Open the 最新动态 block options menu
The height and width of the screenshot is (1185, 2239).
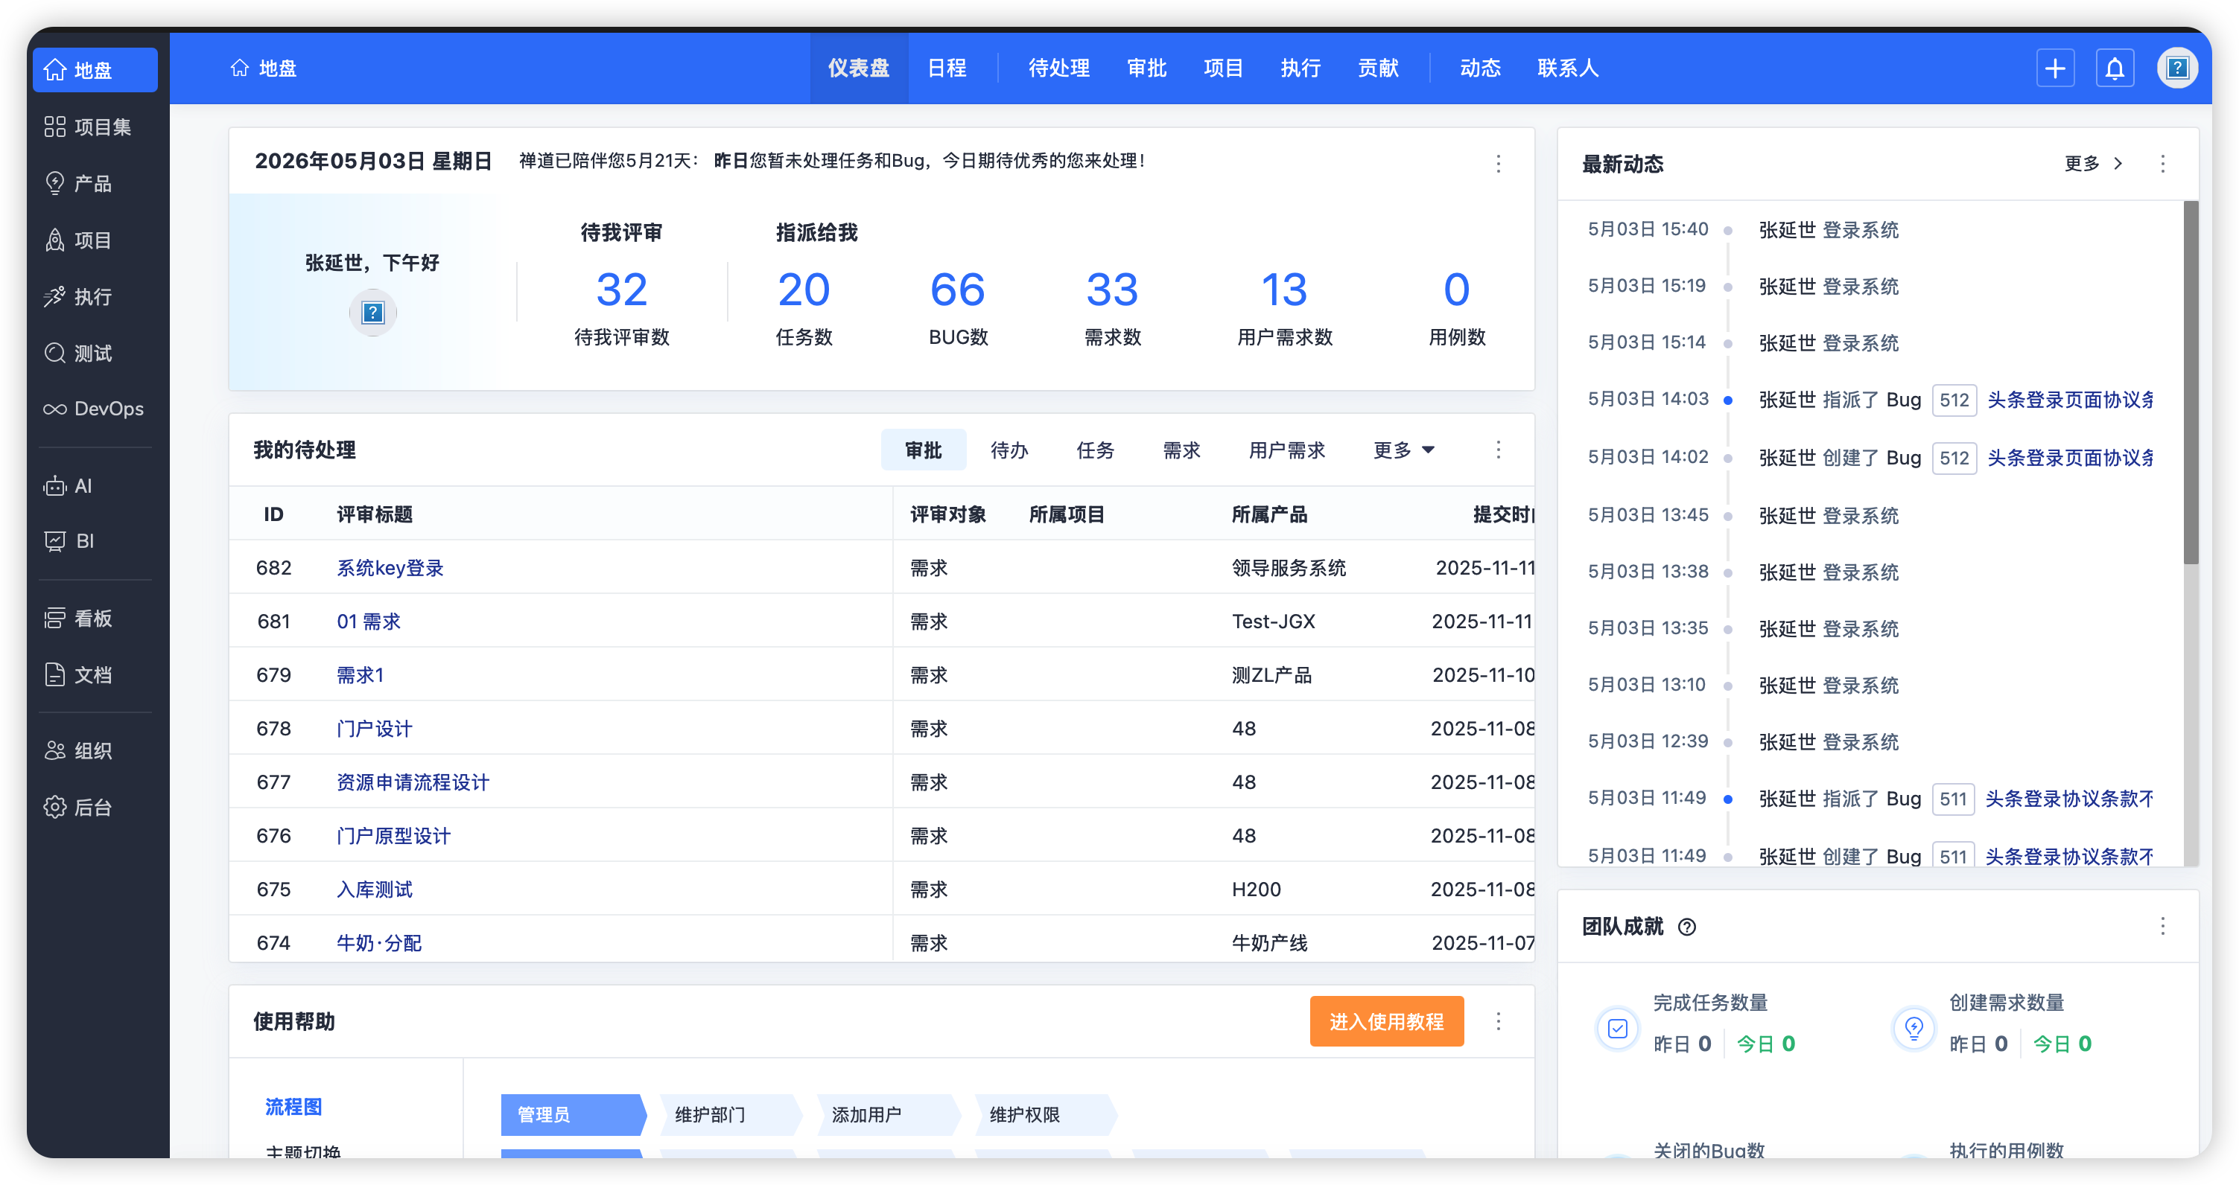2163,163
